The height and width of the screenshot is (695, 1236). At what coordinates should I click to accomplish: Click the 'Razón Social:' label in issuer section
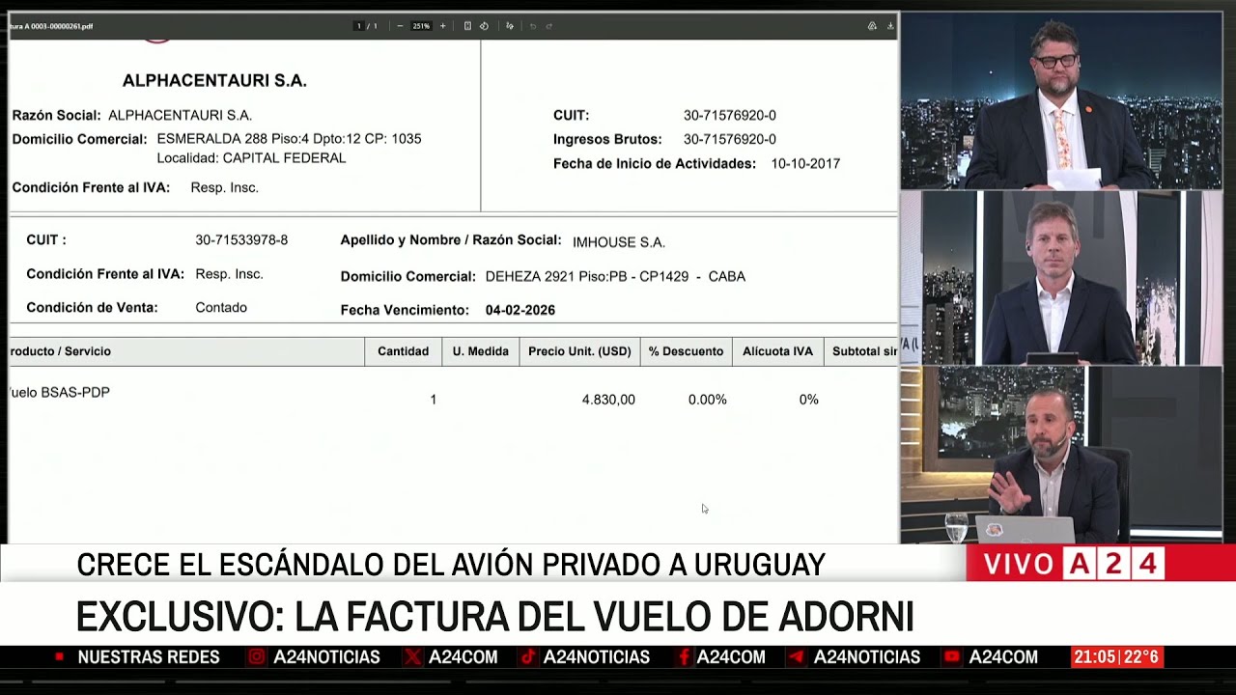click(x=56, y=115)
